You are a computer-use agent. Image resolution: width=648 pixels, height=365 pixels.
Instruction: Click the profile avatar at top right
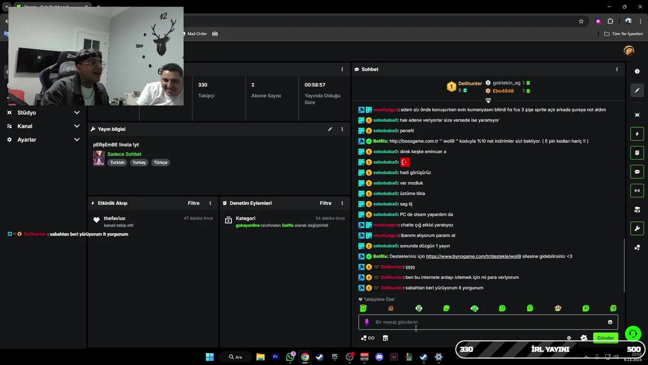click(629, 51)
